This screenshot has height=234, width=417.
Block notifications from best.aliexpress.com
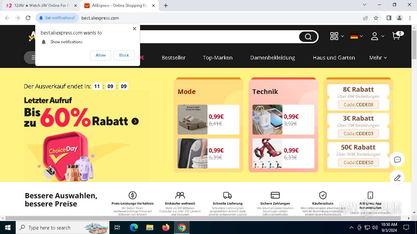[124, 55]
